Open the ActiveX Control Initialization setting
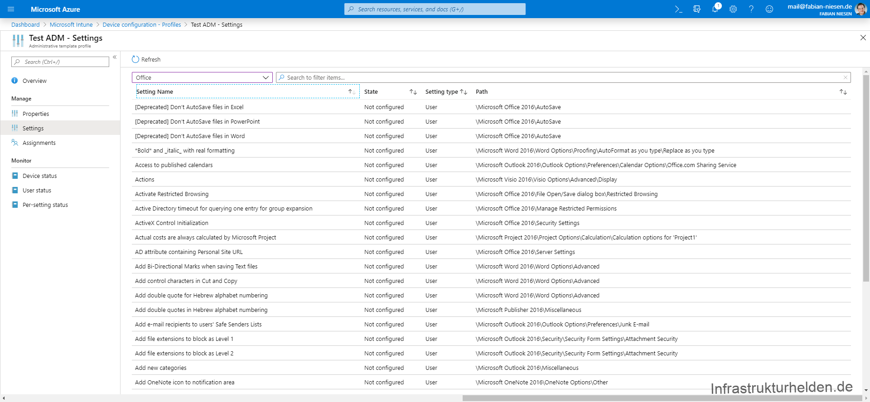Viewport: 870px width, 402px height. tap(172, 223)
